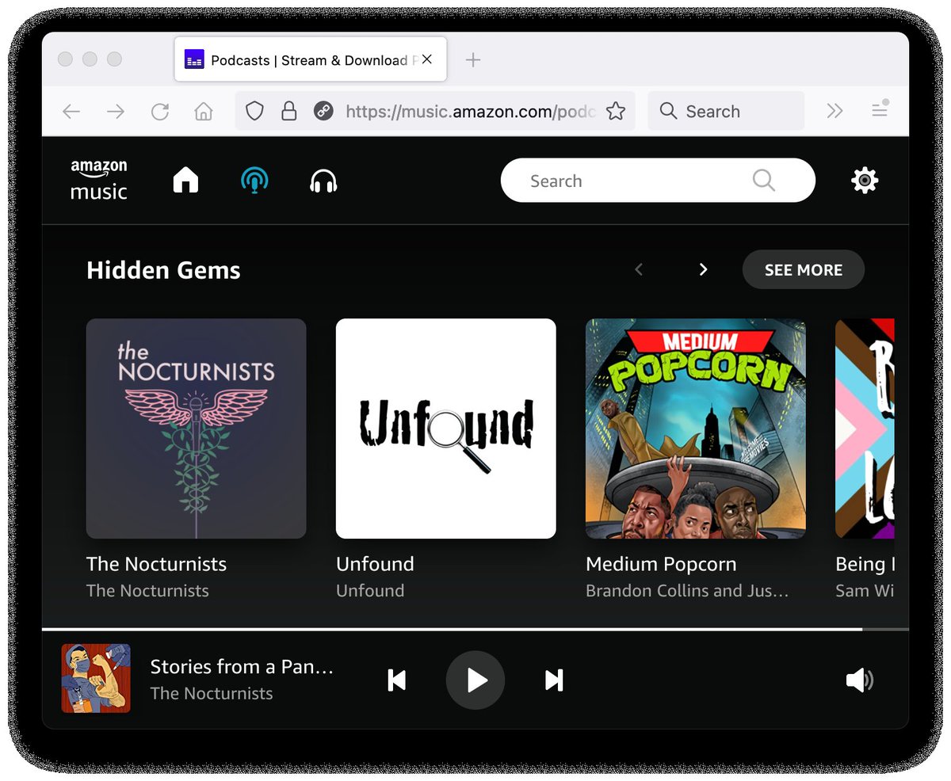Click Medium Popcorn title link
This screenshot has width=951, height=781.
(x=661, y=564)
